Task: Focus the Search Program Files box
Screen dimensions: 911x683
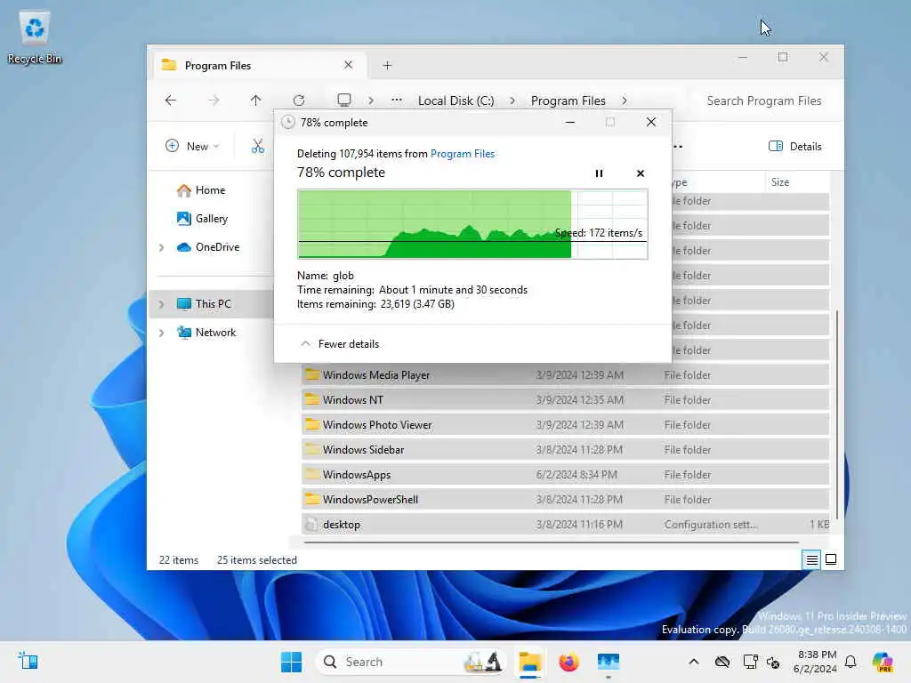Action: pyautogui.click(x=763, y=100)
